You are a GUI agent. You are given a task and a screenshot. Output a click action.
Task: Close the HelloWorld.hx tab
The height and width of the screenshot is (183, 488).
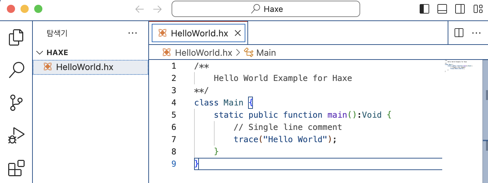point(238,33)
